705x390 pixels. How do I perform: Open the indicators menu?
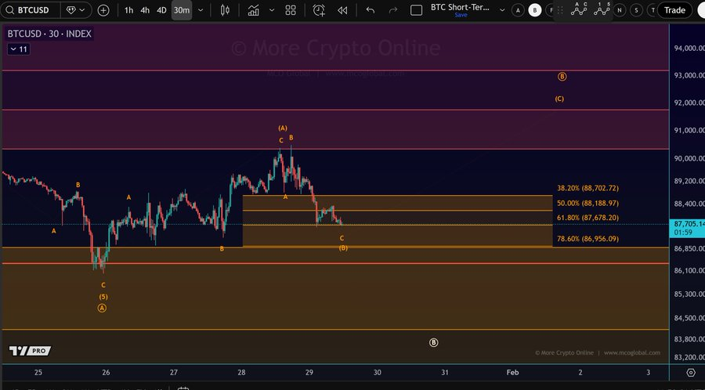(x=253, y=10)
